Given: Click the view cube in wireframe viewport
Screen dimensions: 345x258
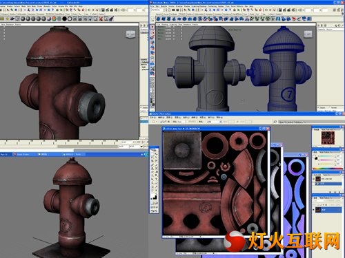Looking at the screenshot, I should [308, 34].
